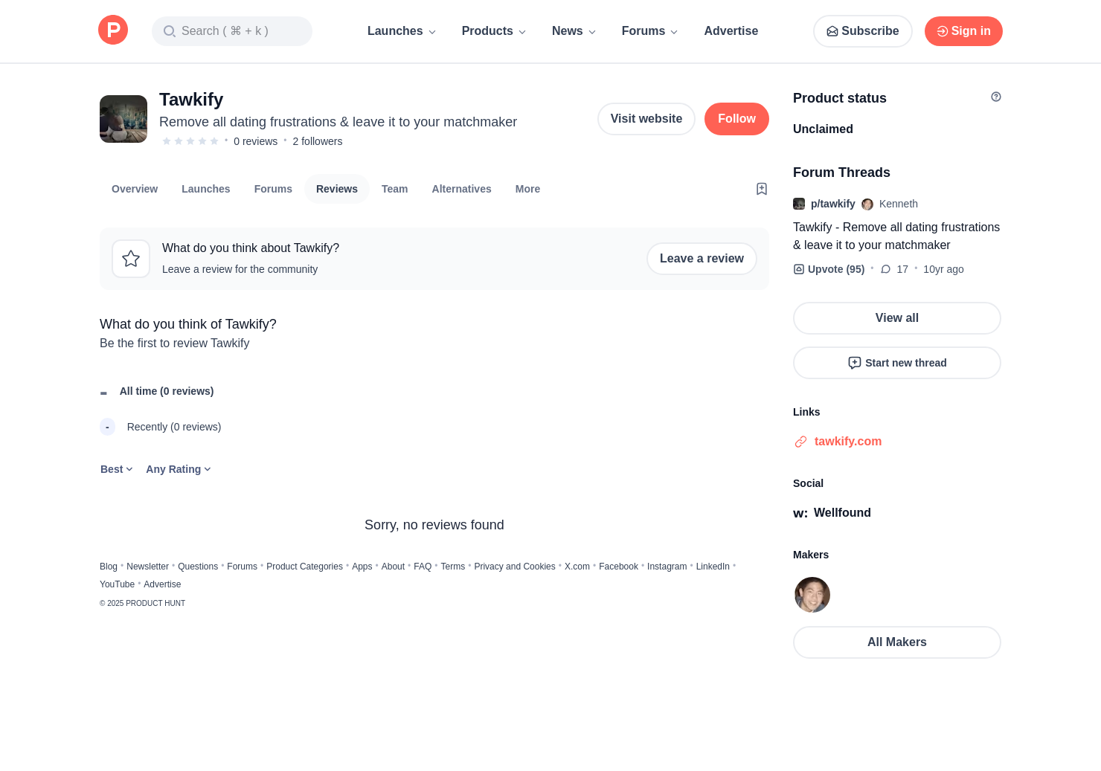Click the star icon in review prompt

tap(131, 259)
